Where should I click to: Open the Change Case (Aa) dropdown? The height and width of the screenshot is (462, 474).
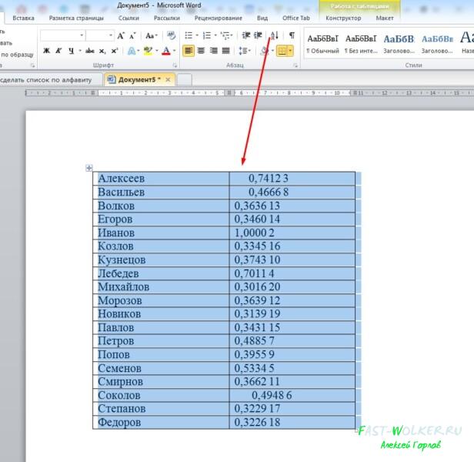(x=151, y=35)
